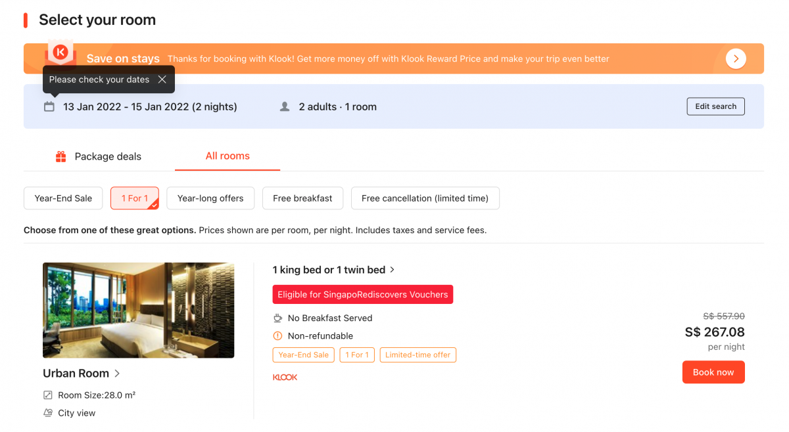The height and width of the screenshot is (432, 789).
Task: Select the All rooms tab
Action: tap(227, 156)
